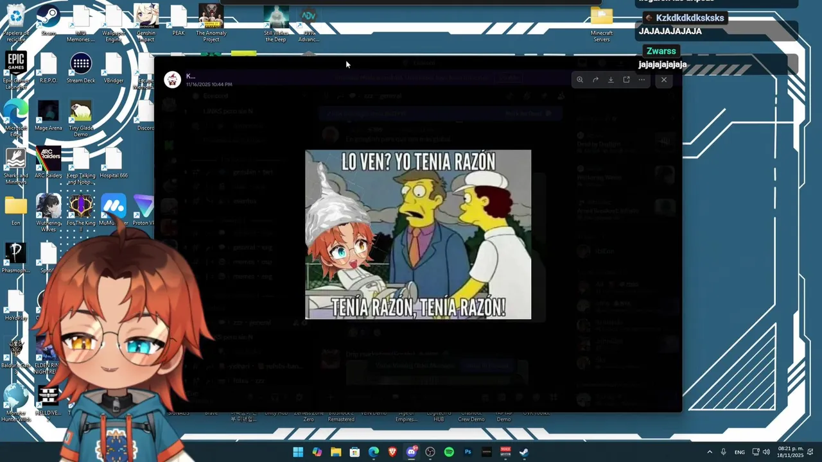Launch ARC Raiders from the desktop

(x=49, y=163)
